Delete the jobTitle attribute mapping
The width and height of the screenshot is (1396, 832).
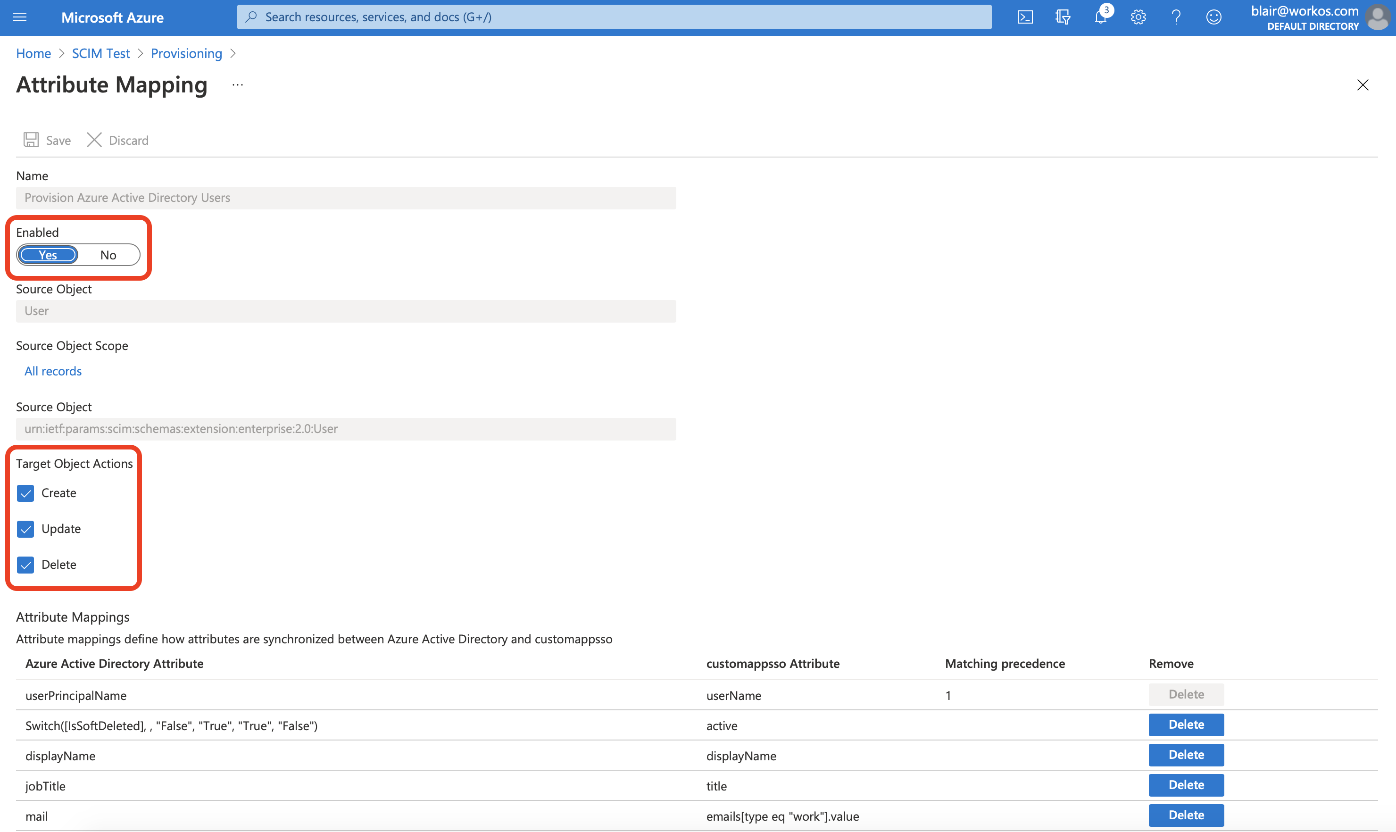tap(1186, 785)
